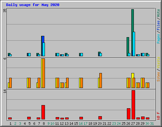This screenshot has width=162, height=127.
Task: Click the 'Files' legend label
Action: coord(158,25)
